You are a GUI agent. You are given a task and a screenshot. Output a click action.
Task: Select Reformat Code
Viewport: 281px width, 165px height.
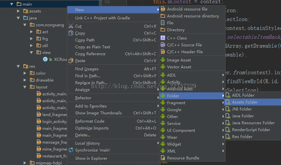pos(113,121)
